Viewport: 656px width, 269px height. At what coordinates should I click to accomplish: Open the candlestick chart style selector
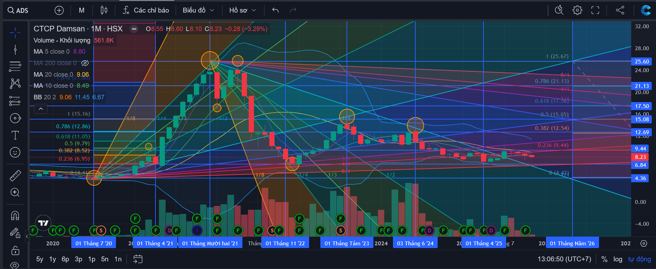pyautogui.click(x=104, y=10)
